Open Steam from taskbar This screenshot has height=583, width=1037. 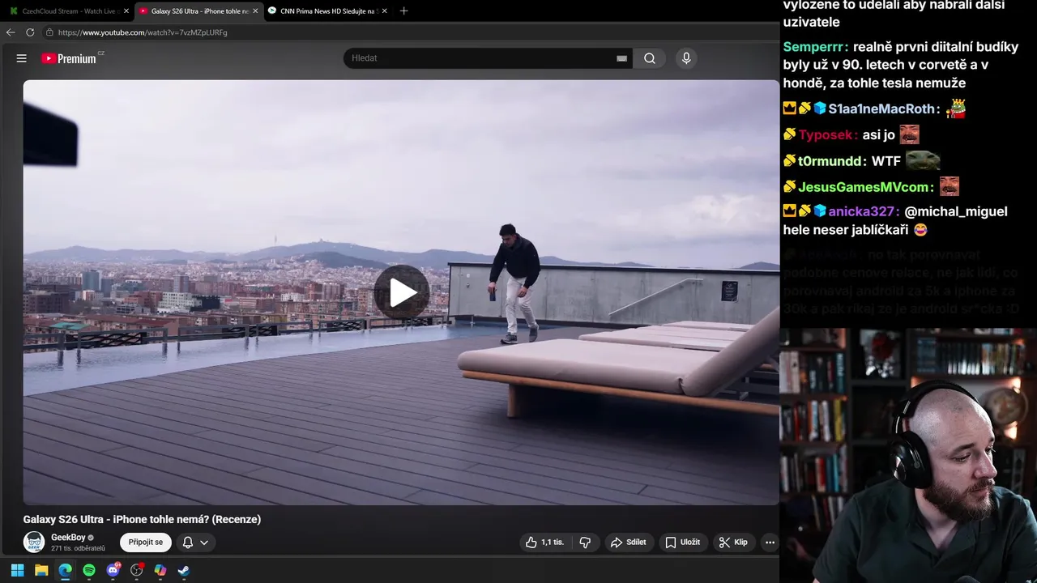[x=184, y=570]
